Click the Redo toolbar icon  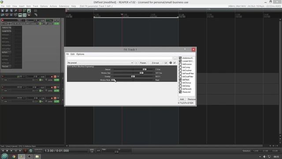click(x=25, y=11)
